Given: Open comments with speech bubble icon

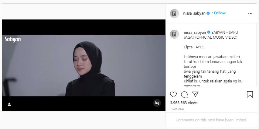Looking at the screenshot, I should [x=184, y=95].
